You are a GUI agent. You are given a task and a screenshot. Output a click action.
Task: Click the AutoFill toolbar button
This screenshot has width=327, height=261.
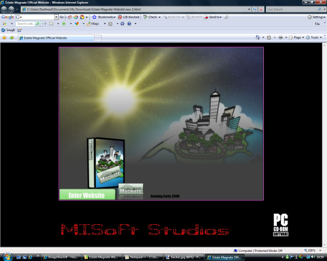pos(194,17)
